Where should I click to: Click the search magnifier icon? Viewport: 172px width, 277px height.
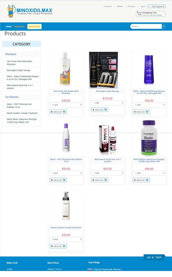click(x=164, y=26)
